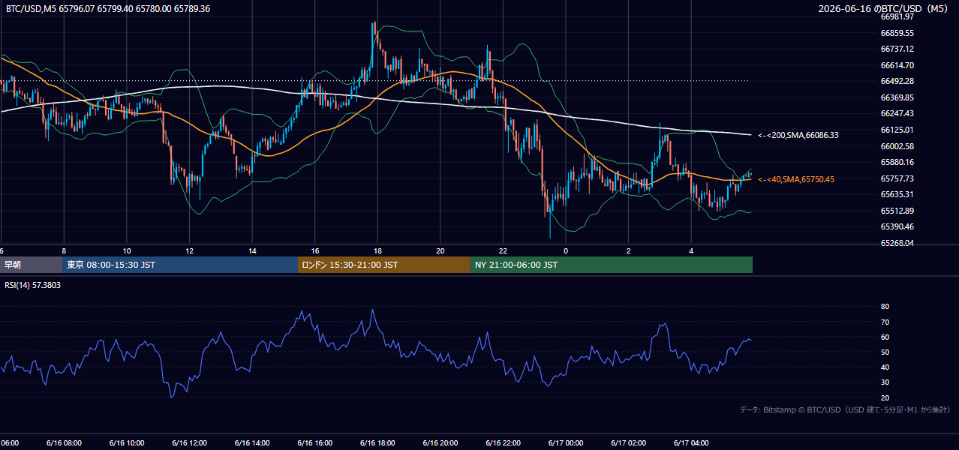959x450 pixels.
Task: Click price axis value 66981.97
Action: (x=897, y=16)
